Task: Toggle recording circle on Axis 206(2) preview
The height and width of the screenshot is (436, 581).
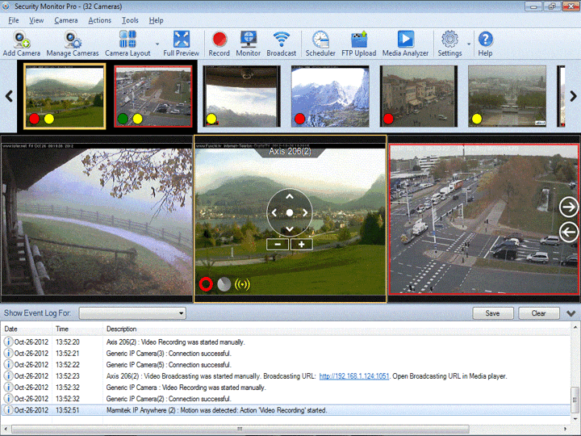Action: click(x=206, y=284)
